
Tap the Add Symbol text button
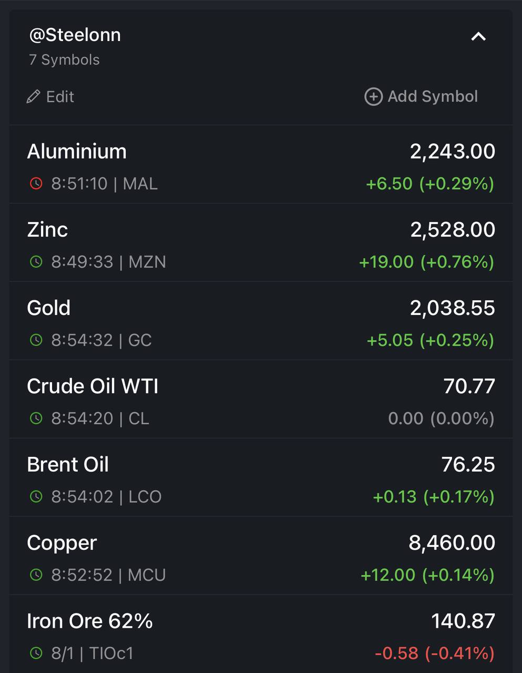[433, 96]
